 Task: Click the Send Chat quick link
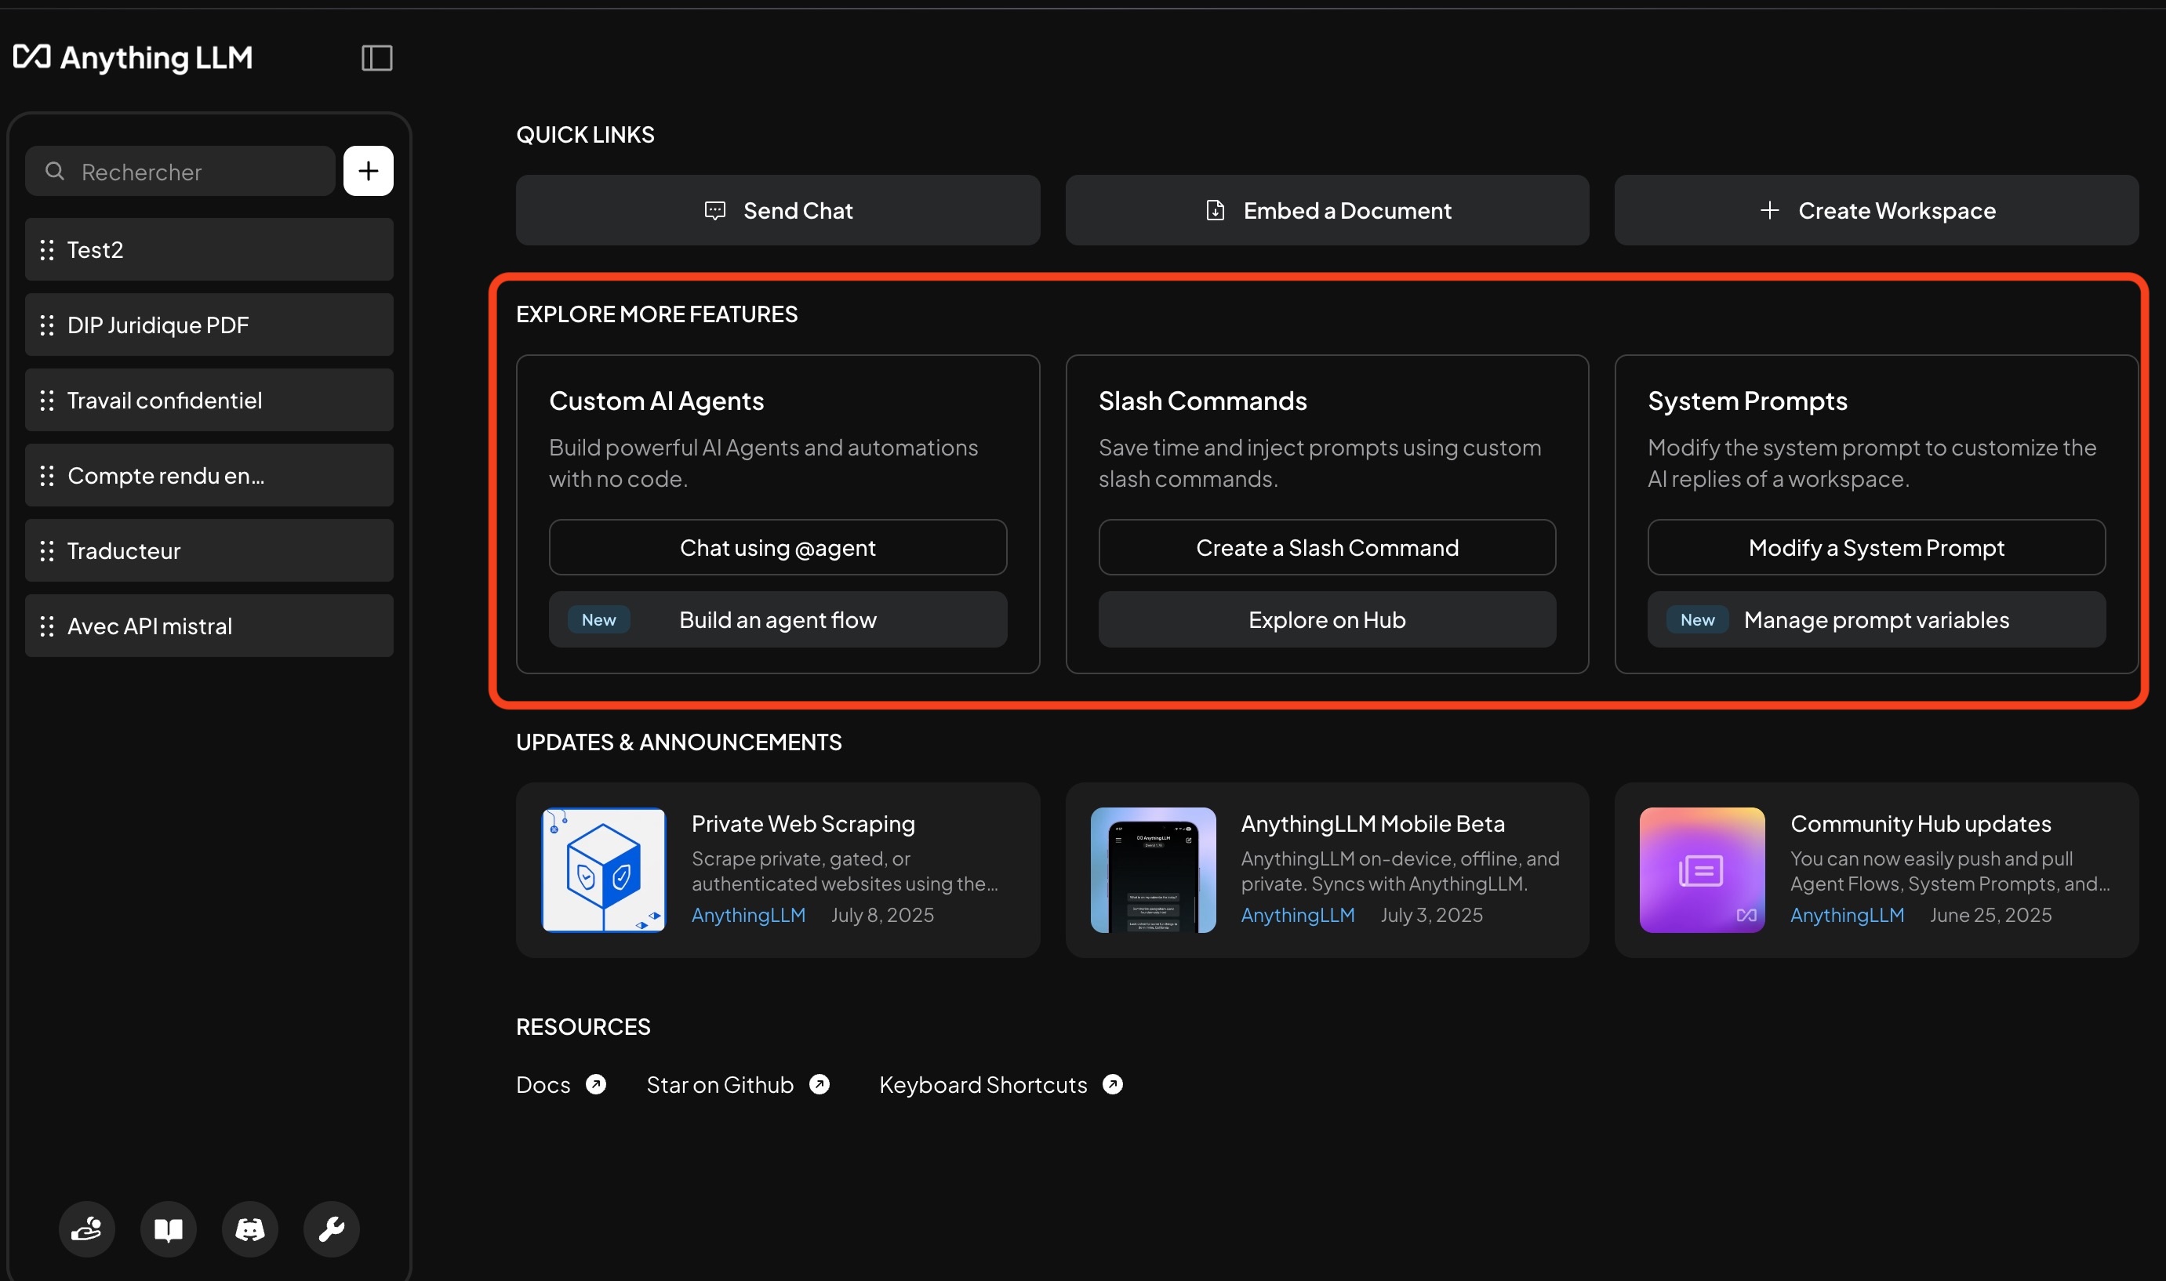click(778, 211)
